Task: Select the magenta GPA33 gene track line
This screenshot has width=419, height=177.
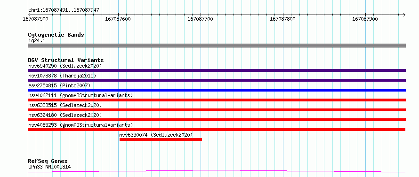Action: [217, 171]
